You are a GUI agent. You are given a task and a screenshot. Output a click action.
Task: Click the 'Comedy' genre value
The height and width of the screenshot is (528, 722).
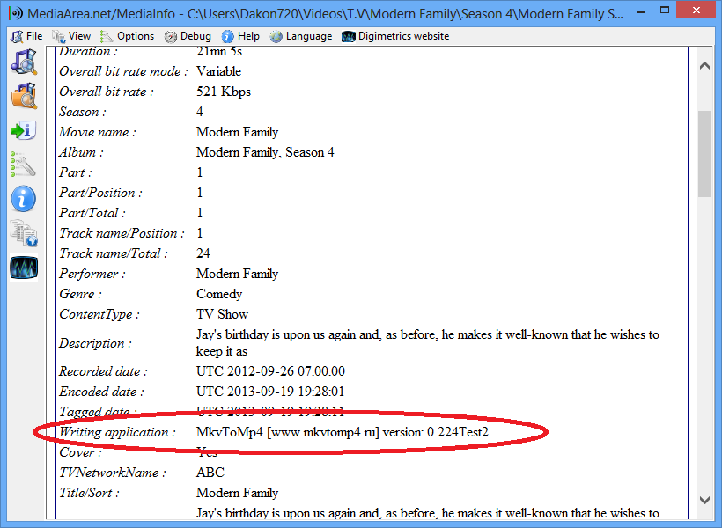(219, 294)
